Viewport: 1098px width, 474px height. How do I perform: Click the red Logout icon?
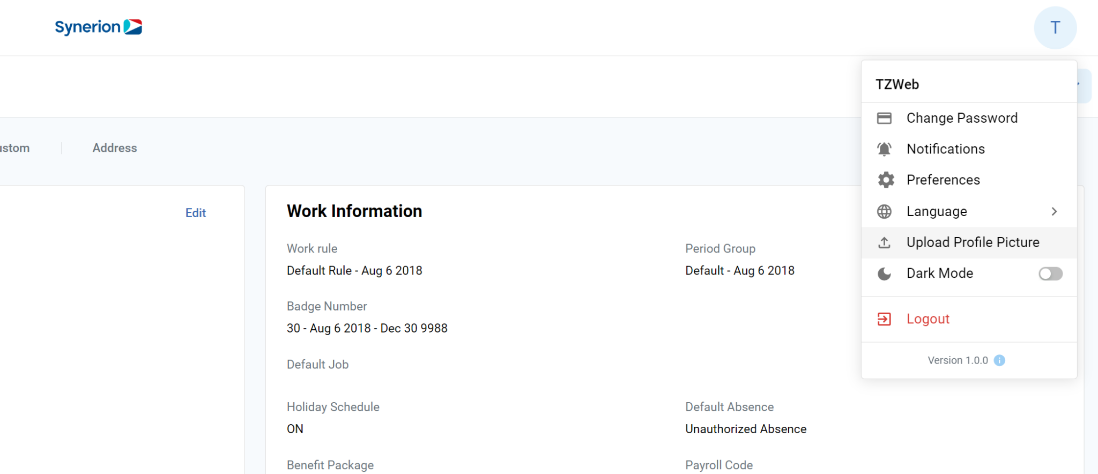point(884,320)
